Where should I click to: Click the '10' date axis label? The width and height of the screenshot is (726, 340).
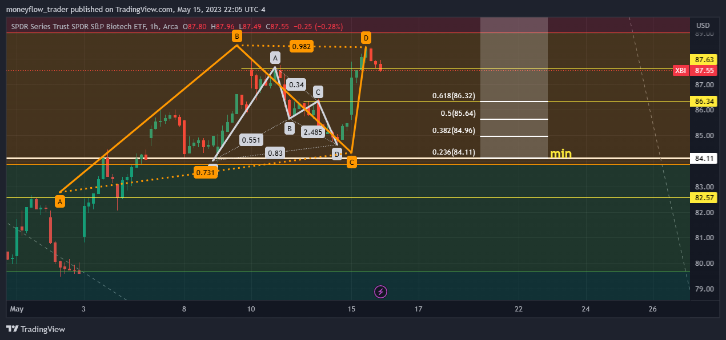(251, 309)
